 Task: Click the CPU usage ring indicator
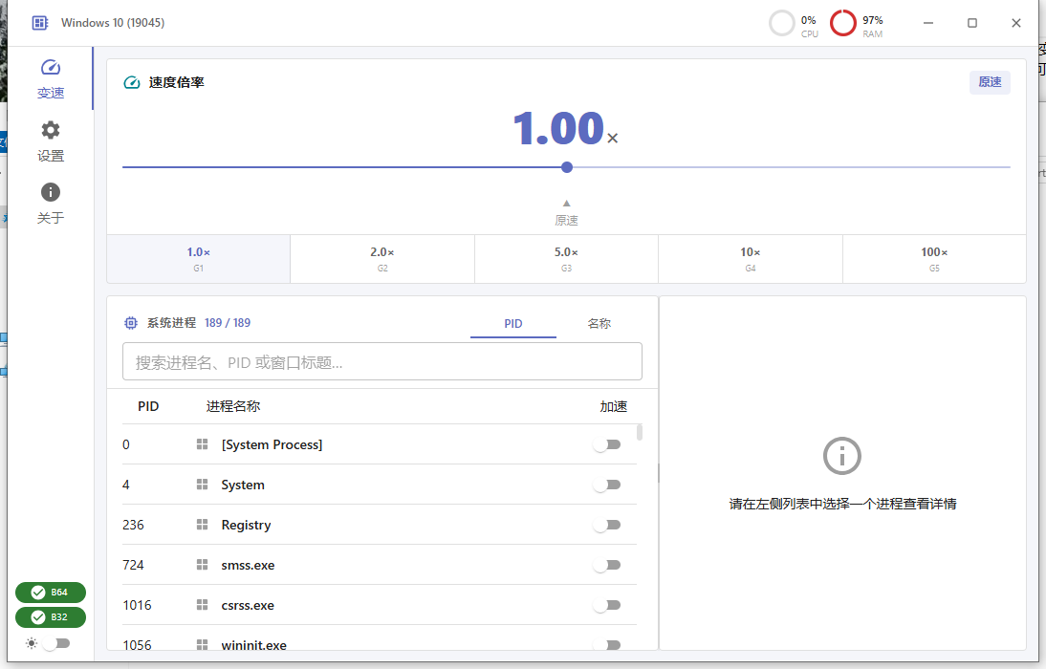pyautogui.click(x=781, y=23)
